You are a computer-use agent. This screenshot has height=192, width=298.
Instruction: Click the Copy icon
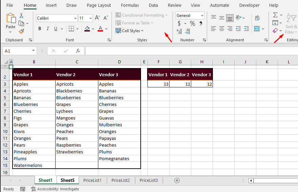click(x=21, y=24)
